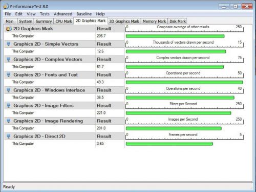Open the File menu

tap(8, 14)
